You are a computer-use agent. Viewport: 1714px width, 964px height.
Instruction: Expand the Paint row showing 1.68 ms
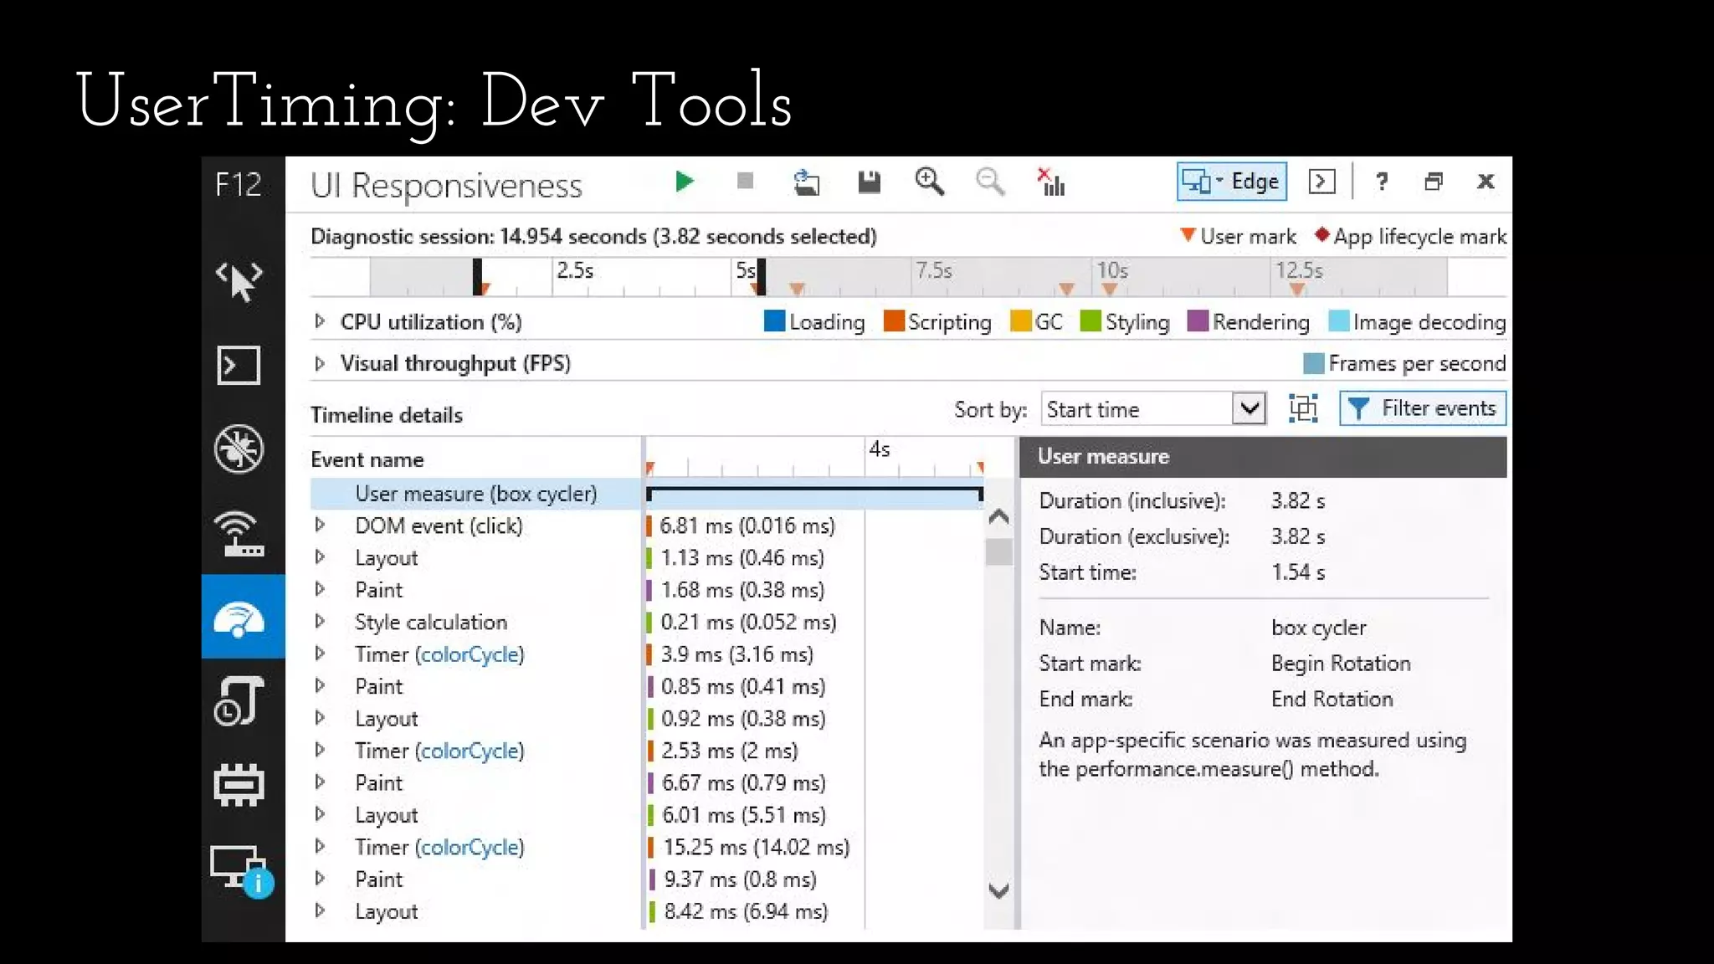[x=319, y=589]
